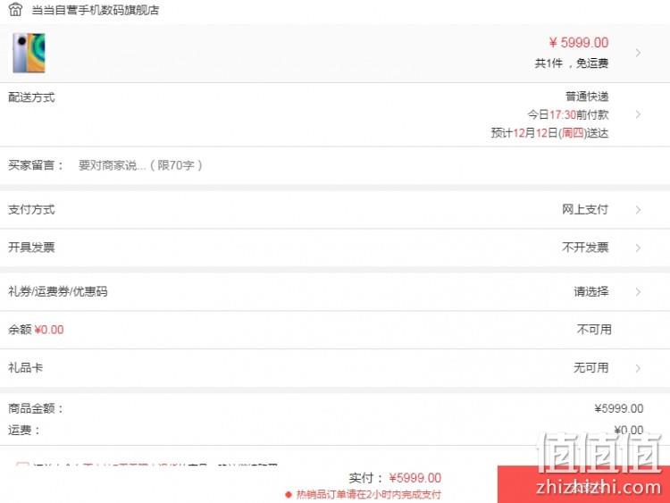Expand the chevron beside 无可用 gift card
Viewport: 670px width, 503px height.
(x=638, y=368)
